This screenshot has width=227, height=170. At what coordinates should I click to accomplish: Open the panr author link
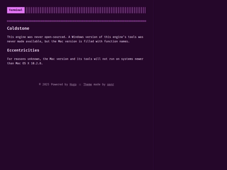(x=111, y=84)
